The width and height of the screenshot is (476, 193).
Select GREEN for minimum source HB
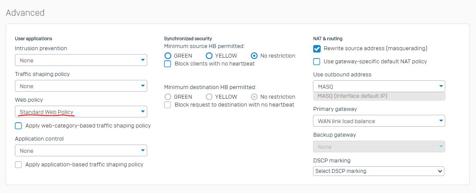pos(168,55)
